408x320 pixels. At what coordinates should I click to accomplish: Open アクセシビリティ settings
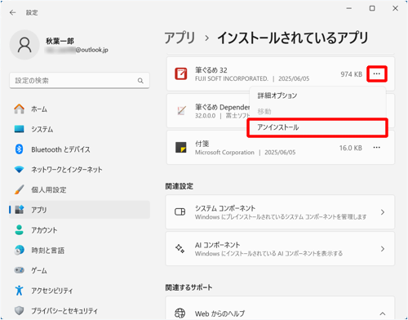(79, 291)
